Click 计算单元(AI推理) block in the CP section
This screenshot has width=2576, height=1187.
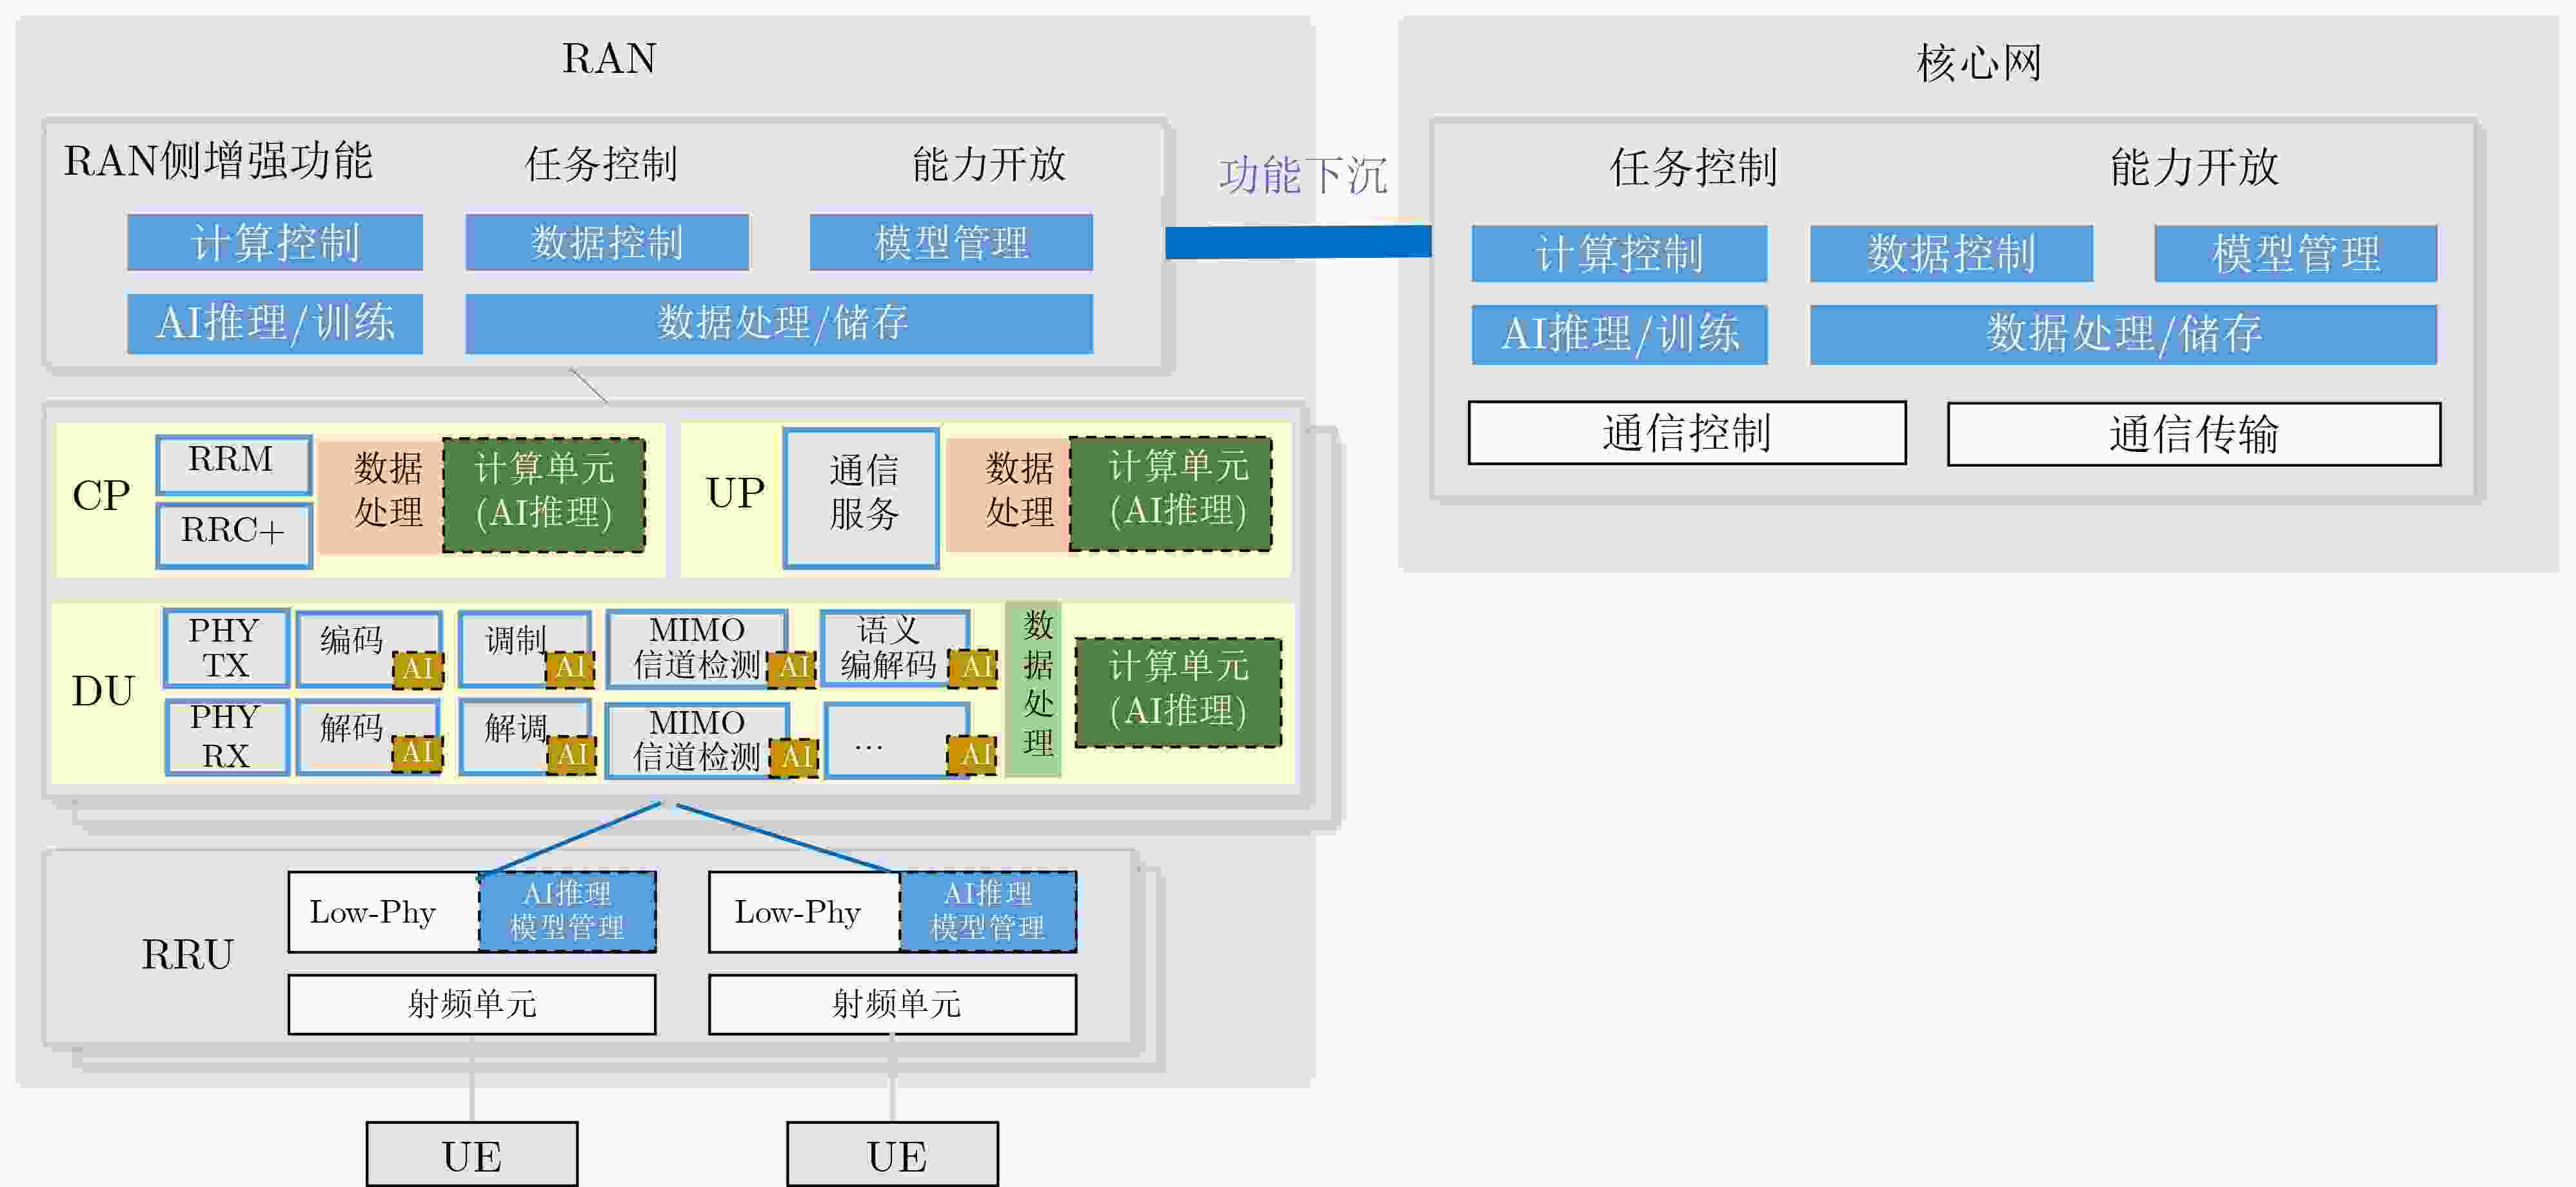pyautogui.click(x=543, y=495)
